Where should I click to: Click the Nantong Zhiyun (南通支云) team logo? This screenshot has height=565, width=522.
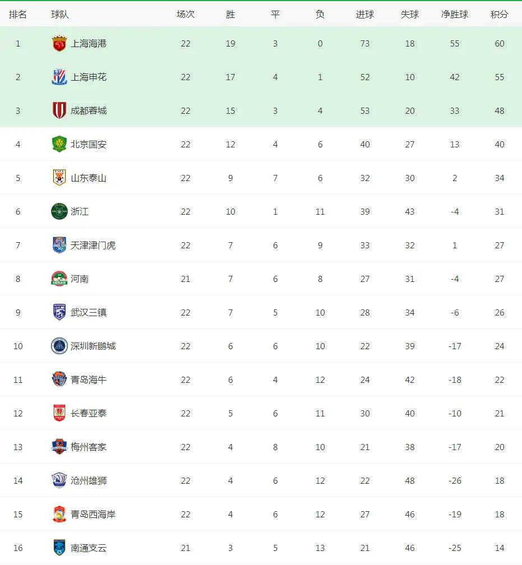(x=59, y=548)
